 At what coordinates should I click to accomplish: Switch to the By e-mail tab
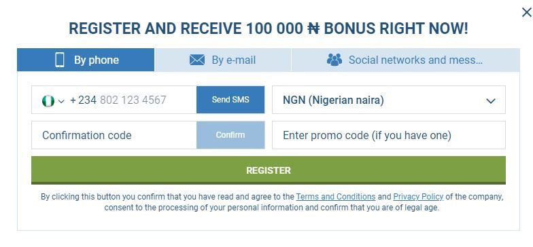223,60
